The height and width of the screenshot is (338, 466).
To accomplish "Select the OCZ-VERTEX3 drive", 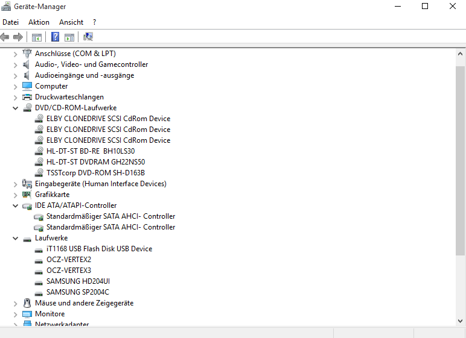I will (x=69, y=271).
